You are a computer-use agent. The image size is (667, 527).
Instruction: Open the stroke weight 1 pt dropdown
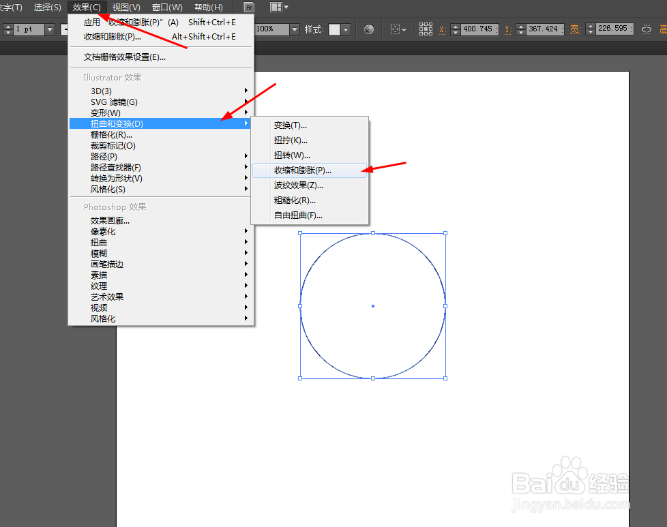click(x=50, y=29)
